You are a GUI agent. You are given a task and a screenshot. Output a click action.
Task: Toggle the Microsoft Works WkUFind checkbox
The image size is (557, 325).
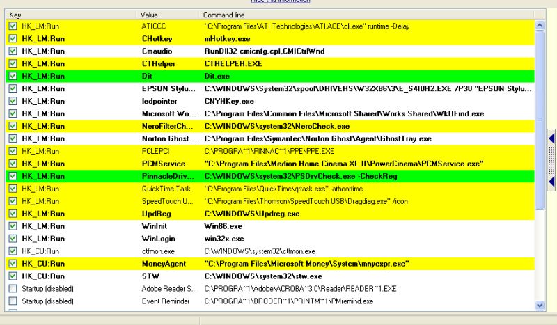[13, 113]
